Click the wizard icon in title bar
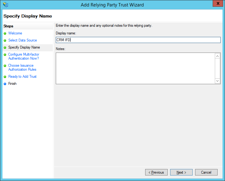 point(5,5)
